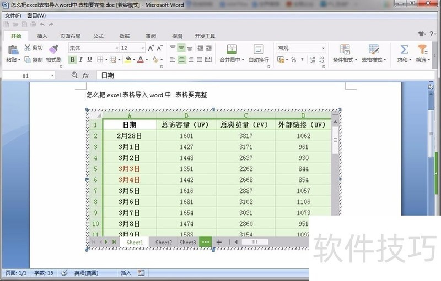Screen dimensions: 441x281
Task: Expand the fill color dropdown arrow
Action: coord(134,59)
